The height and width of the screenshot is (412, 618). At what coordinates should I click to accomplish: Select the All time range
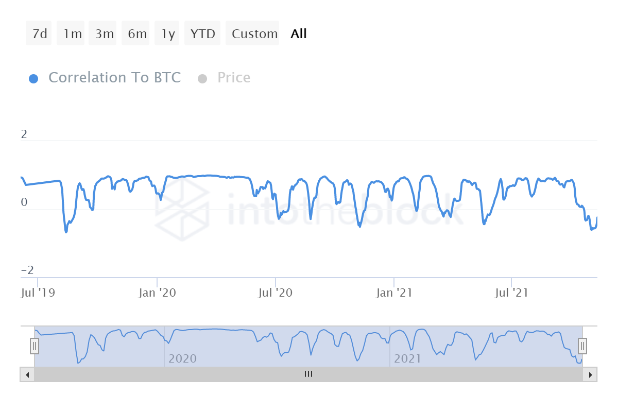pyautogui.click(x=299, y=34)
